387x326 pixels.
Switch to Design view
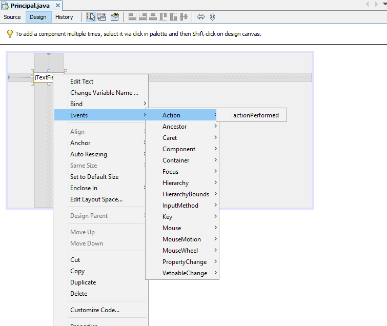pos(38,17)
